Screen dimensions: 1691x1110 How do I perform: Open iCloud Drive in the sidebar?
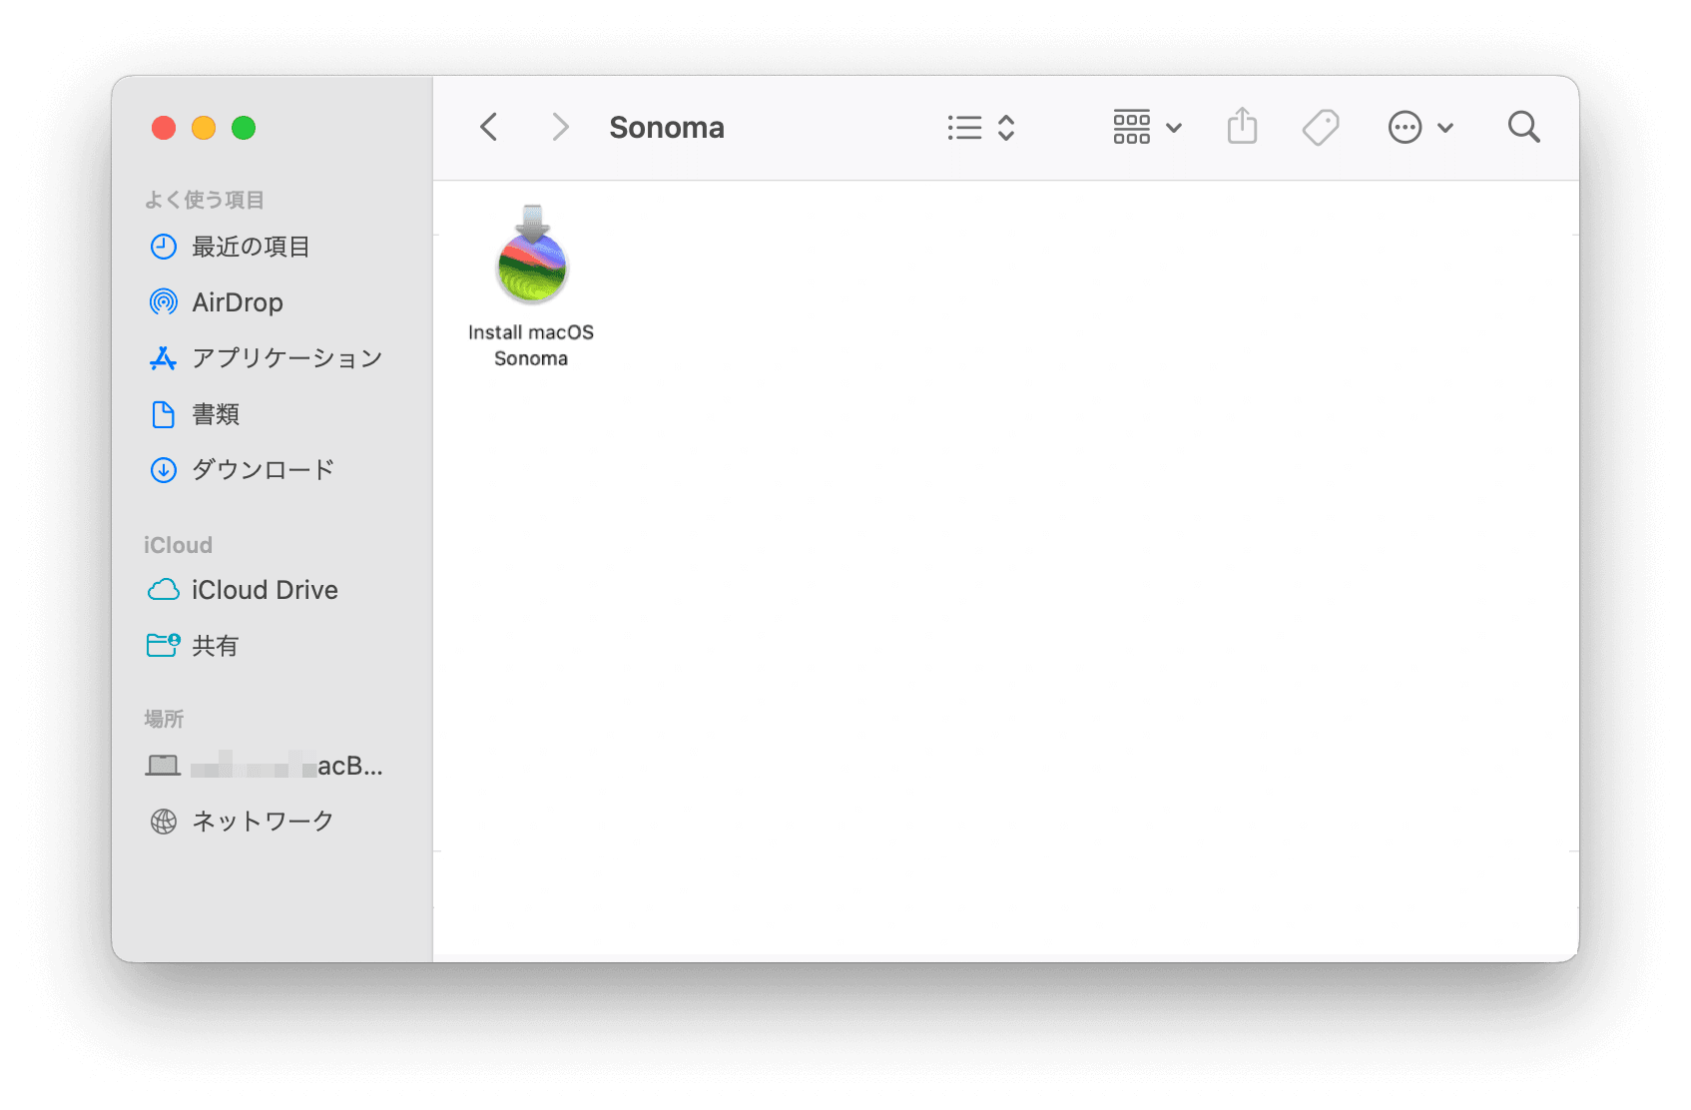pos(265,590)
